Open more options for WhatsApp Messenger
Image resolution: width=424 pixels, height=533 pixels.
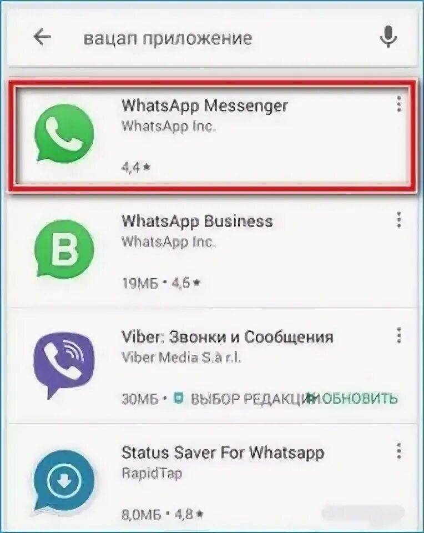click(x=399, y=104)
